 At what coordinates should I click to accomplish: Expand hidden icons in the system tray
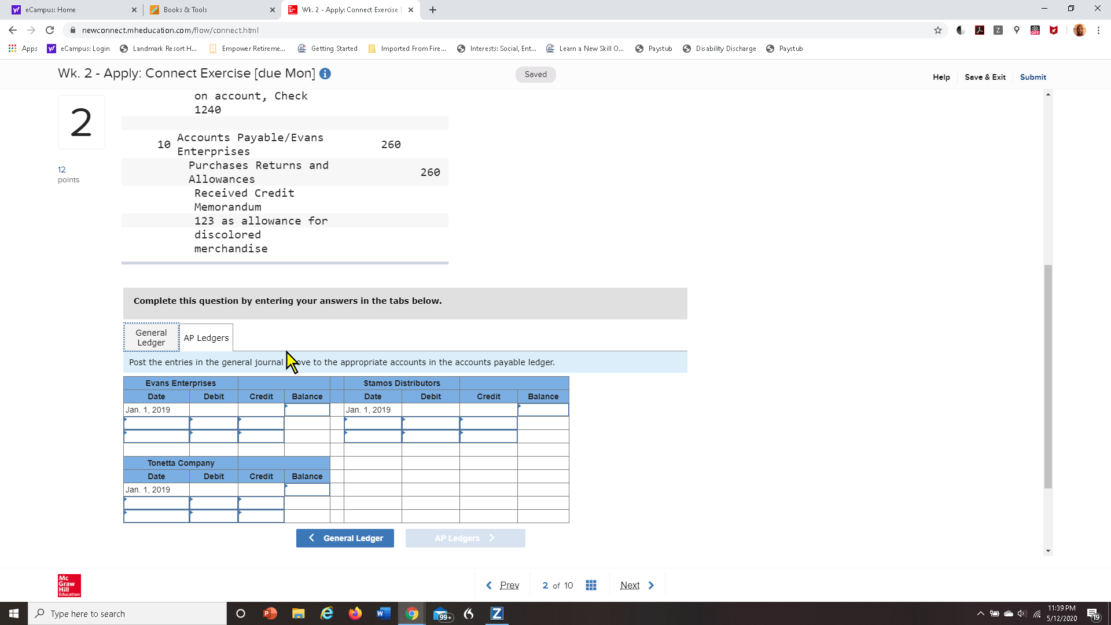click(981, 613)
